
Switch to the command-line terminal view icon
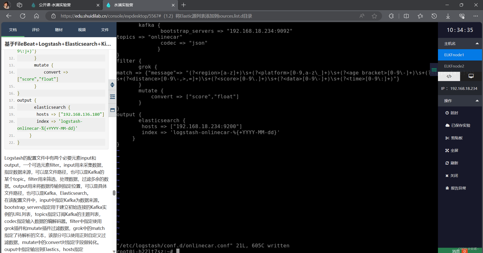(449, 76)
